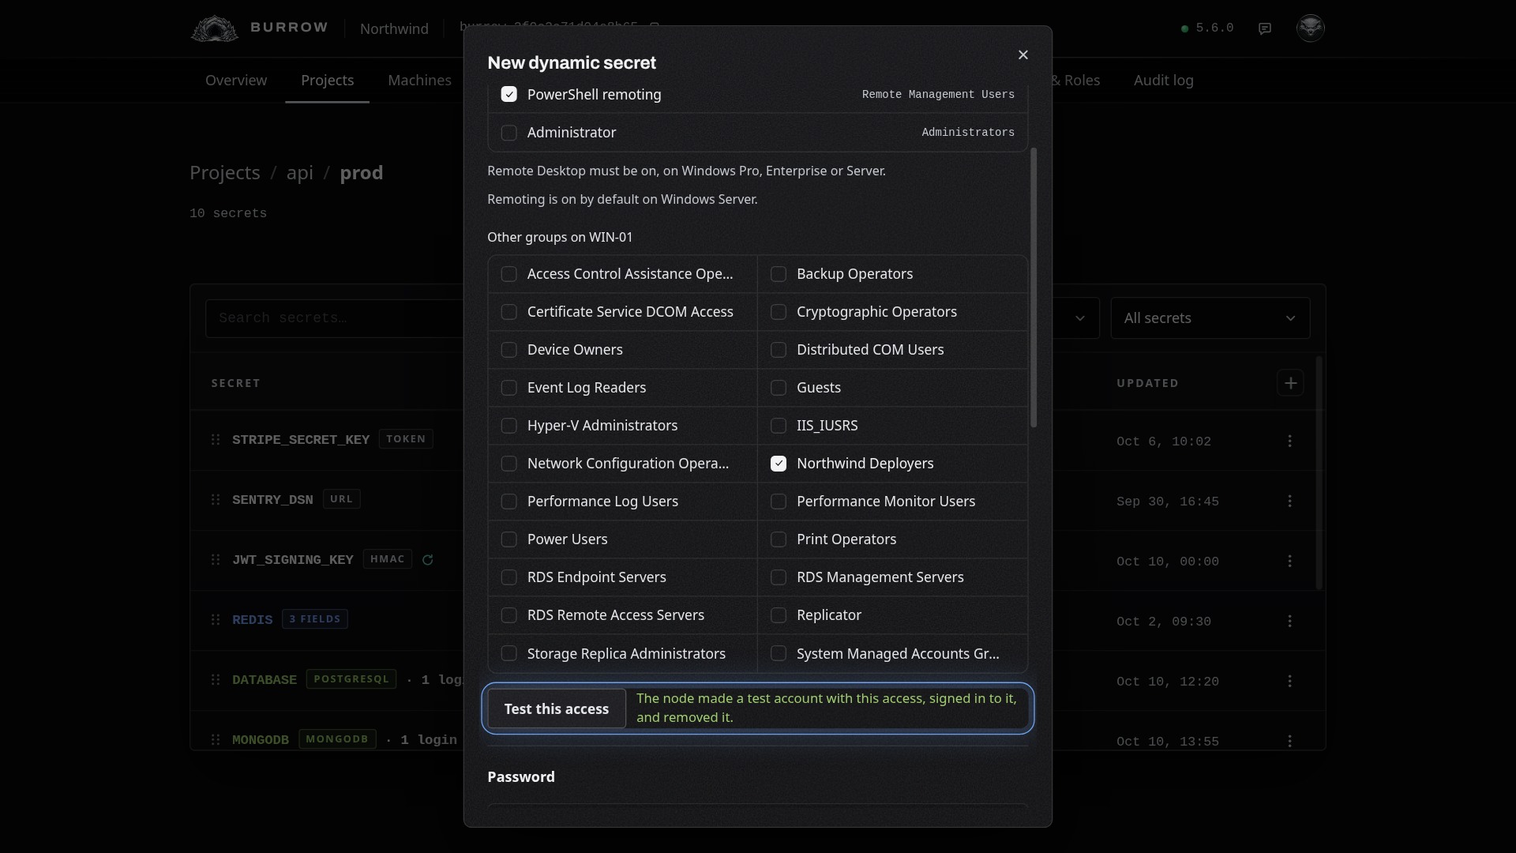Open the DATABASE row options menu

coord(1290,681)
